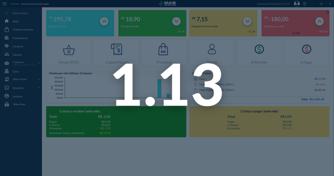Click the Início home icon
The image size is (334, 176).
click(x=7, y=21)
